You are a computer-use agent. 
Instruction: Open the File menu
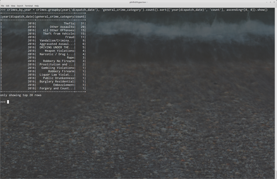pyautogui.click(x=2, y=6)
